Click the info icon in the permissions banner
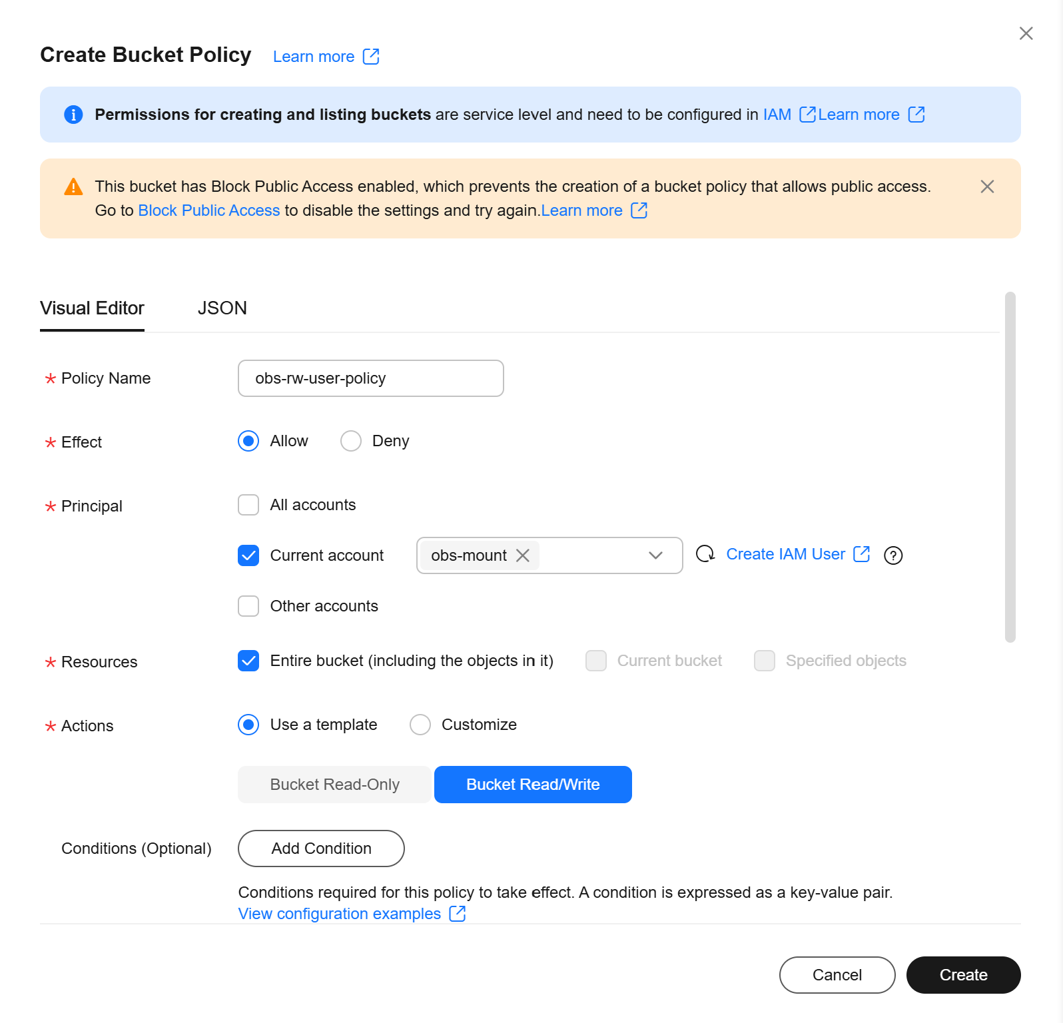This screenshot has height=1023, width=1063. pos(73,115)
